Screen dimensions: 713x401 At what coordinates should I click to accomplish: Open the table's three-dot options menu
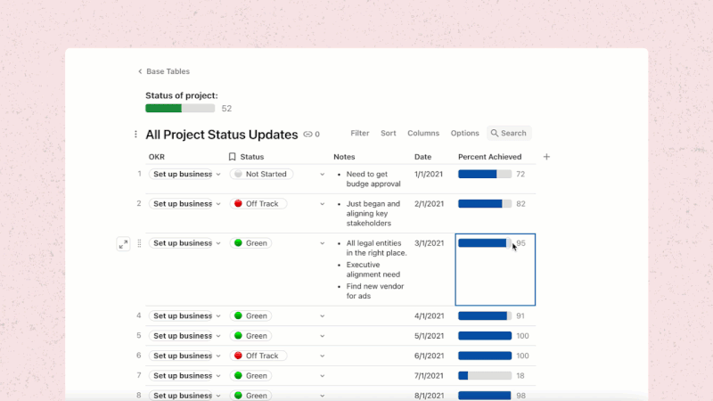[135, 135]
